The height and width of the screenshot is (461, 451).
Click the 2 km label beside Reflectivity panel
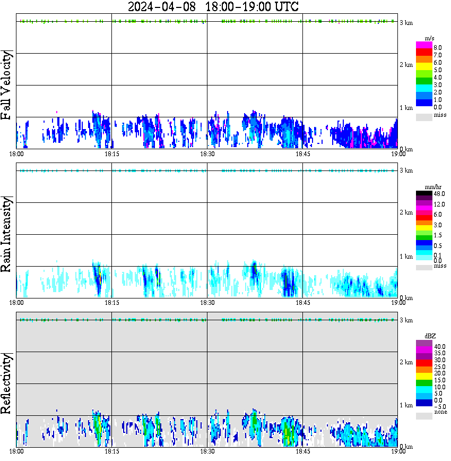pos(406,362)
